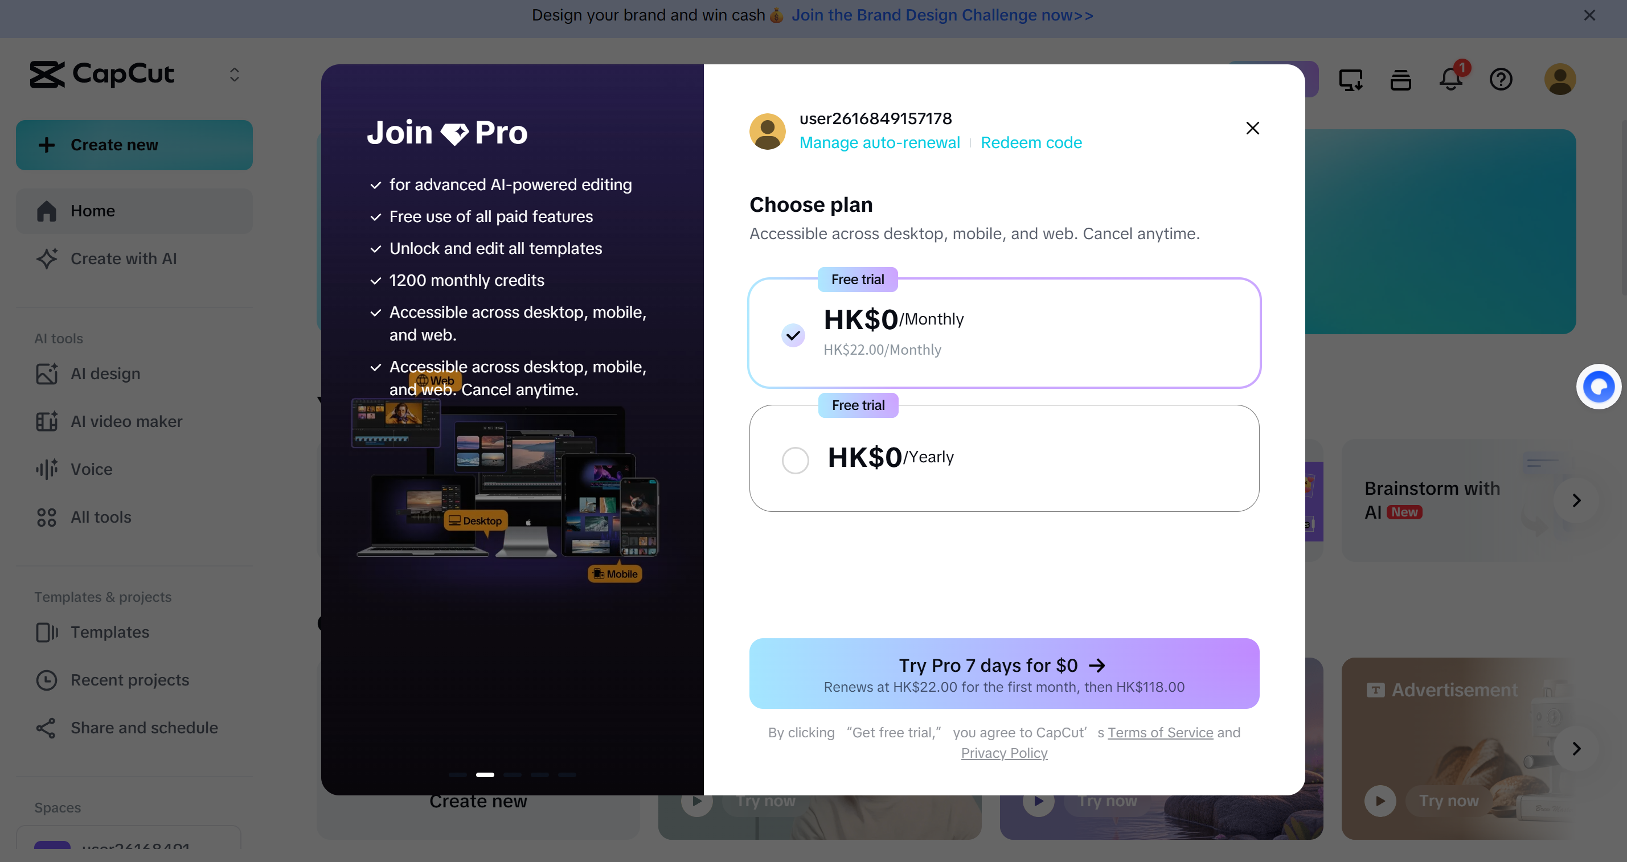The image size is (1627, 862).
Task: Expand the CapCut workspace switcher arrows
Action: 234,75
